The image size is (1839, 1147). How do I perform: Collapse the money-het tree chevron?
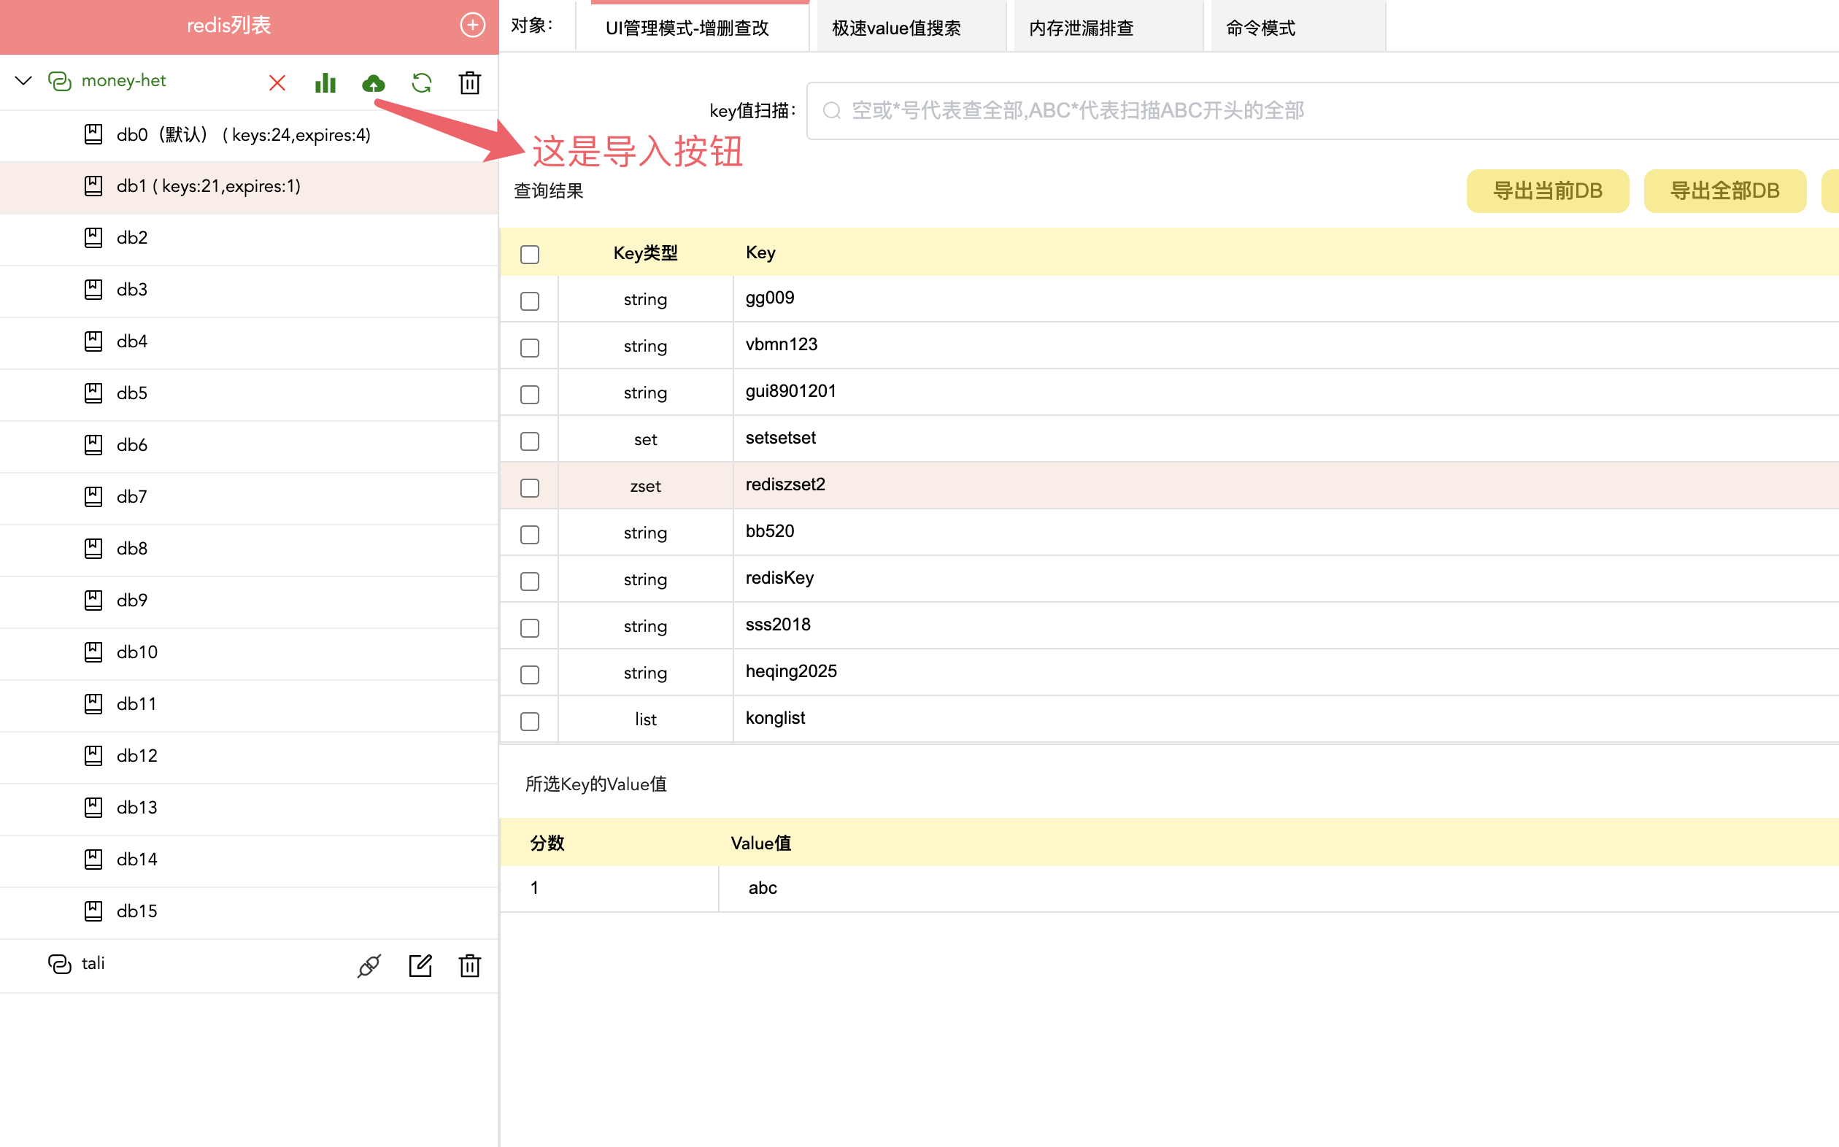tap(23, 80)
